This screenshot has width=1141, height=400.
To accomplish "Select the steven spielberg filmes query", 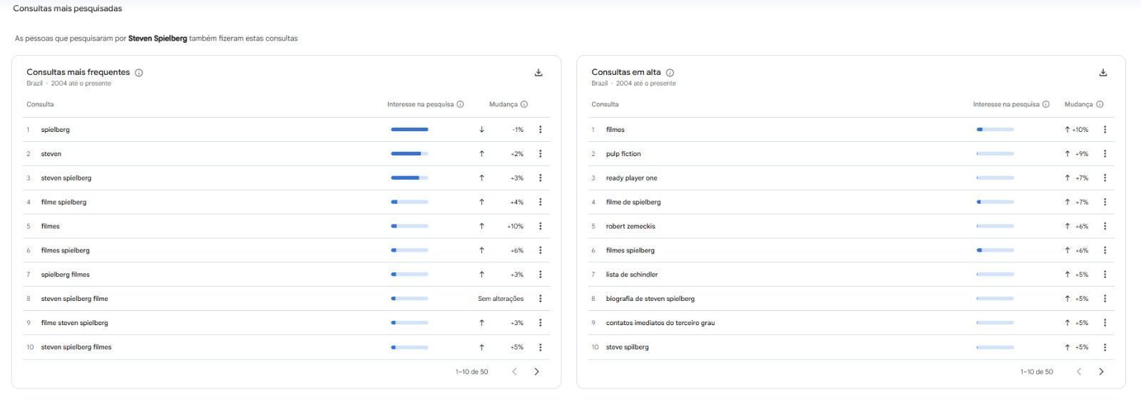I will click(x=76, y=347).
